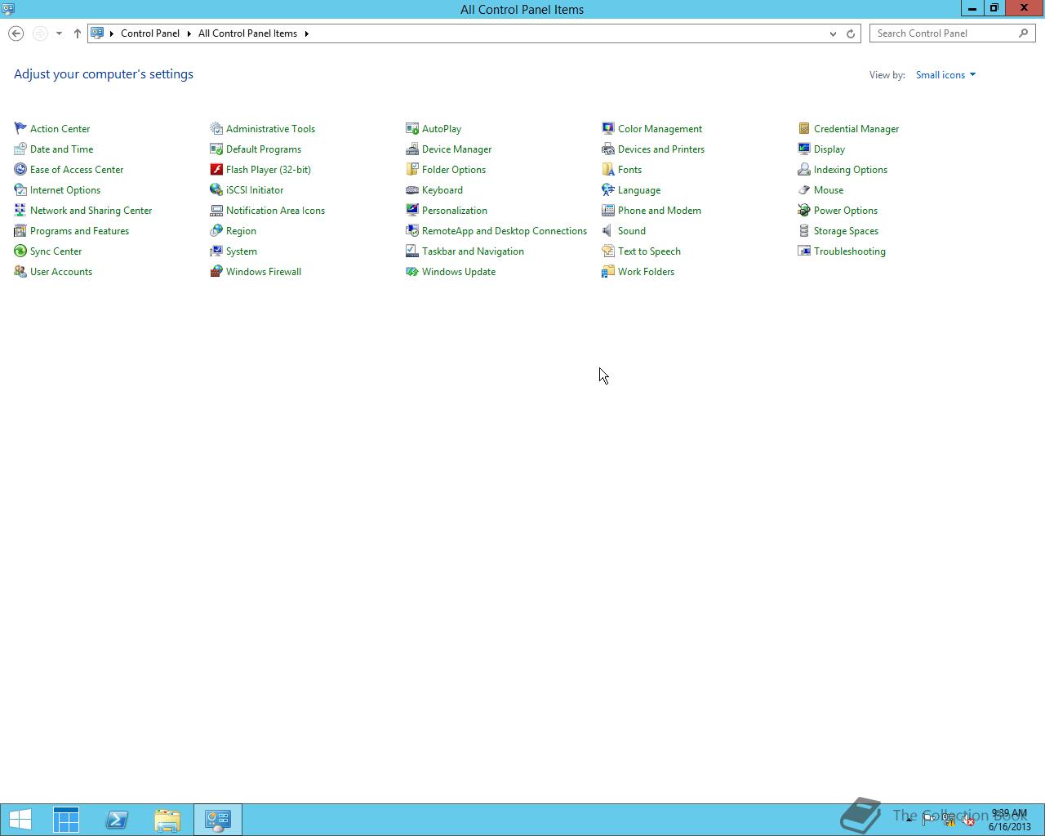Open the Default Programs link
Screen dimensions: 1045x836
(264, 149)
